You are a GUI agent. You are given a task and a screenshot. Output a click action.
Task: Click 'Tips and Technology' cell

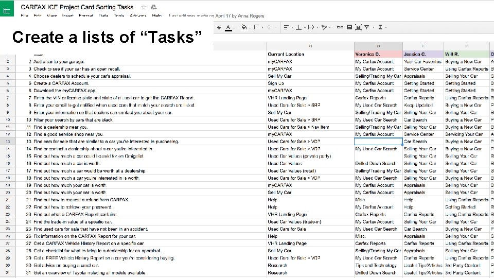378,266
